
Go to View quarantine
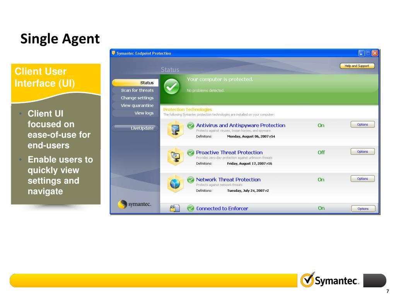click(135, 105)
